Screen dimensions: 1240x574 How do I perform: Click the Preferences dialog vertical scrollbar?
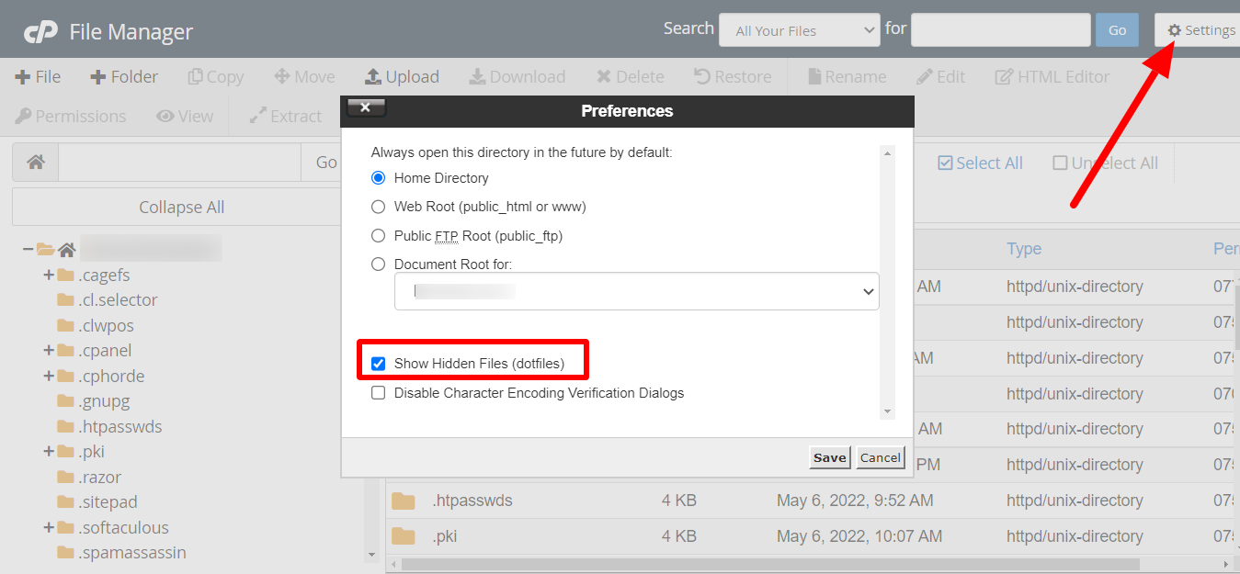(887, 282)
